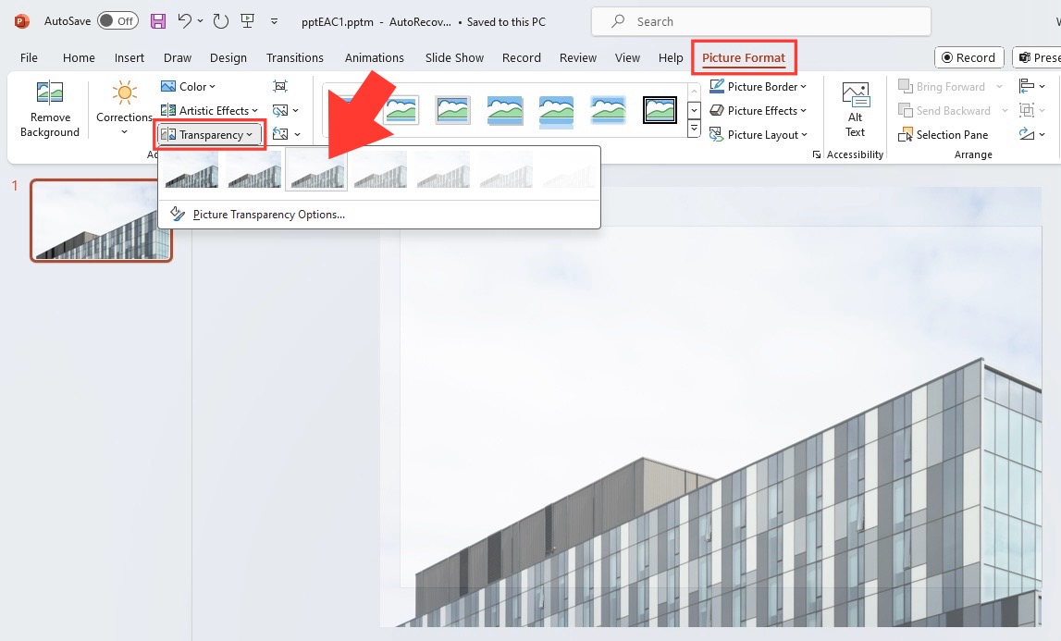
Task: Open the Align objects menu
Action: click(x=1032, y=87)
